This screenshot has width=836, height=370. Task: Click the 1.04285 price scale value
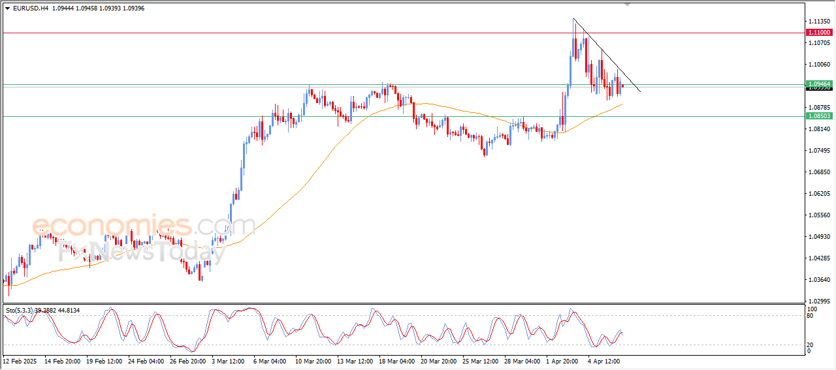pyautogui.click(x=819, y=258)
